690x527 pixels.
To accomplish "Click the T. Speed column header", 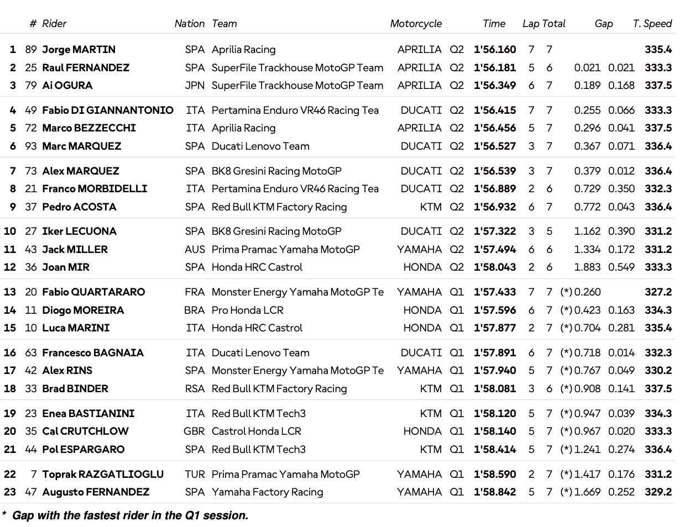I will click(x=652, y=24).
